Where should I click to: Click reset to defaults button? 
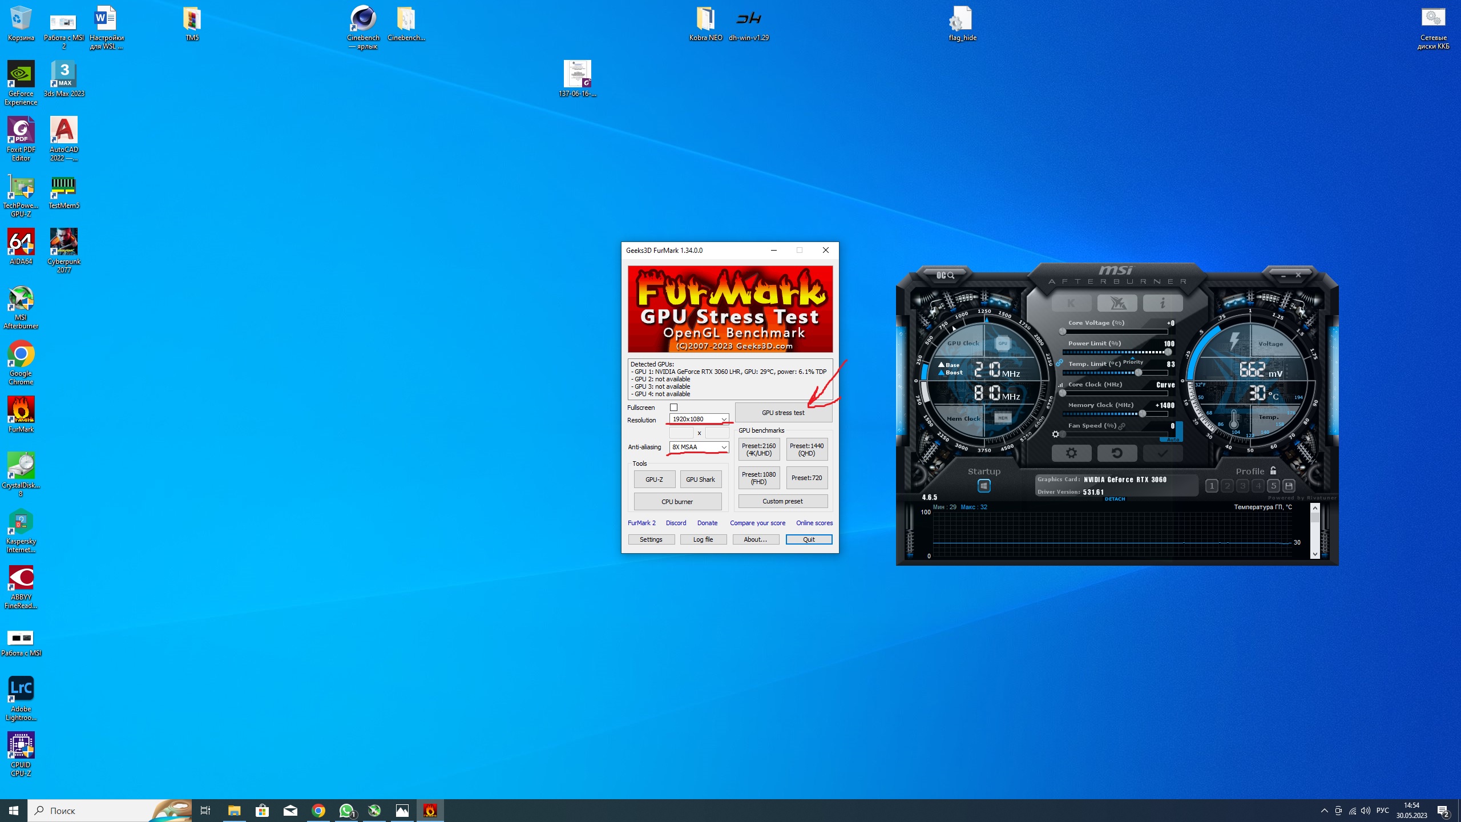[1117, 453]
